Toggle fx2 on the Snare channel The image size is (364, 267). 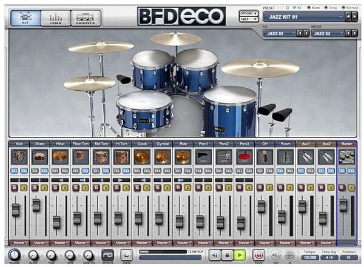click(x=44, y=171)
